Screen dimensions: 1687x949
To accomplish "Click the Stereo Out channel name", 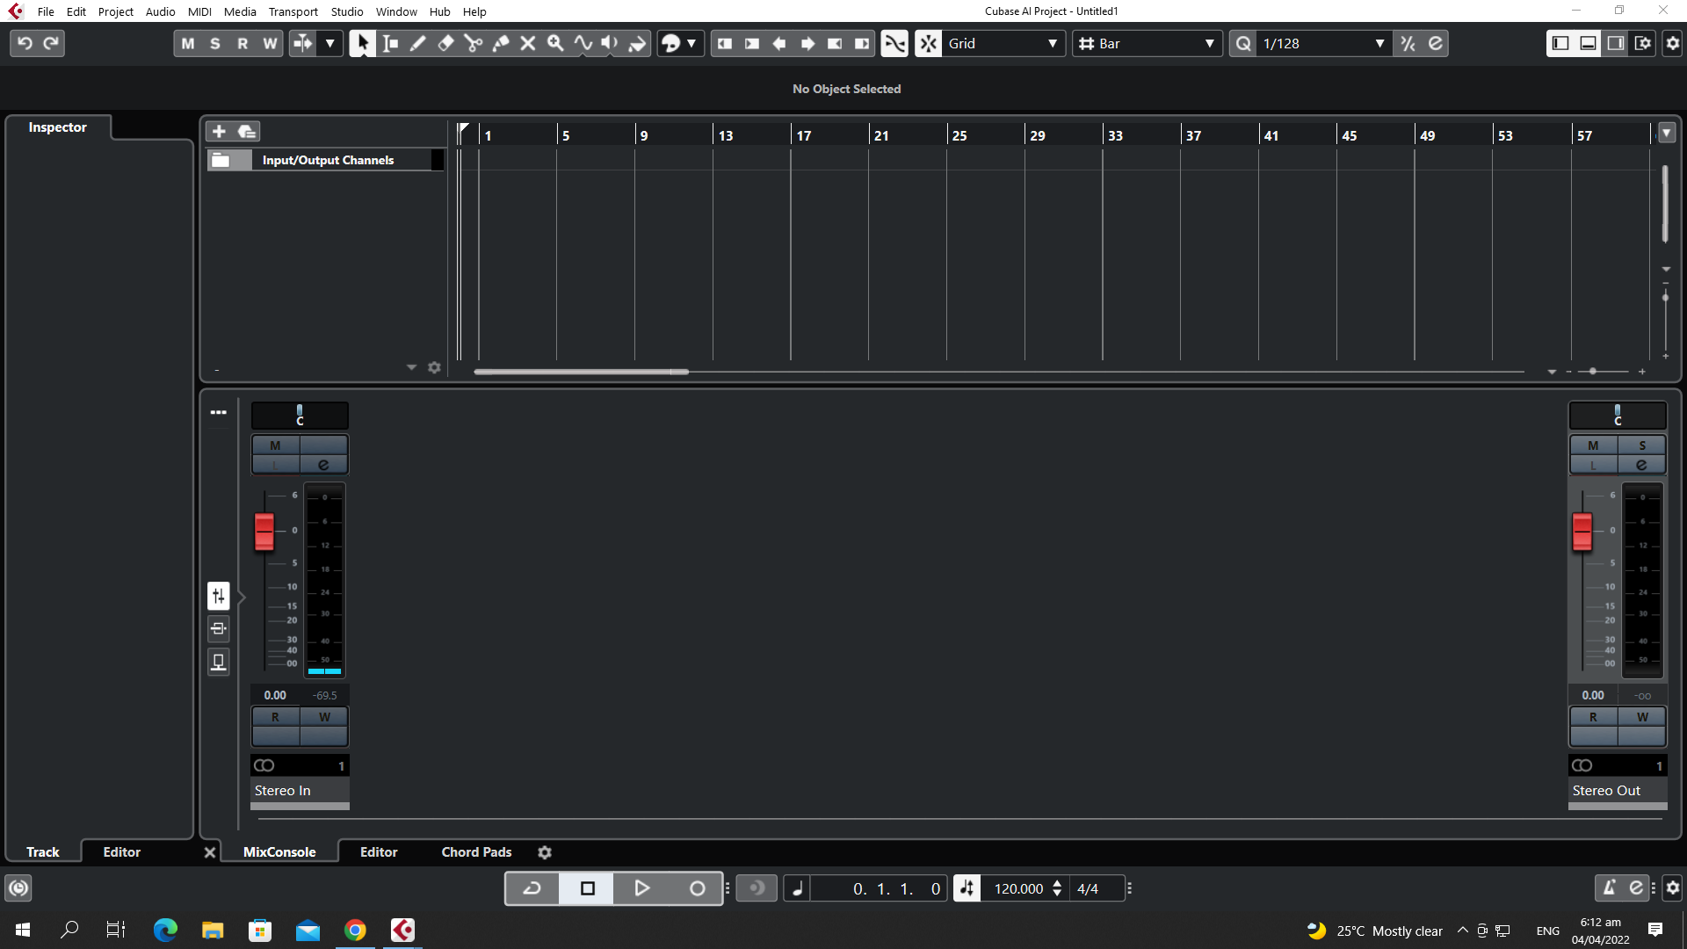I will [x=1606, y=790].
